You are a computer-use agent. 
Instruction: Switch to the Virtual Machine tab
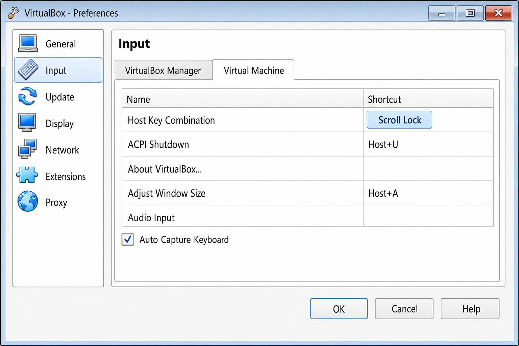pos(253,70)
